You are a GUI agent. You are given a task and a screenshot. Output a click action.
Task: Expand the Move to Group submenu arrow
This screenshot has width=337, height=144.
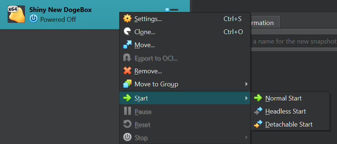tap(246, 84)
